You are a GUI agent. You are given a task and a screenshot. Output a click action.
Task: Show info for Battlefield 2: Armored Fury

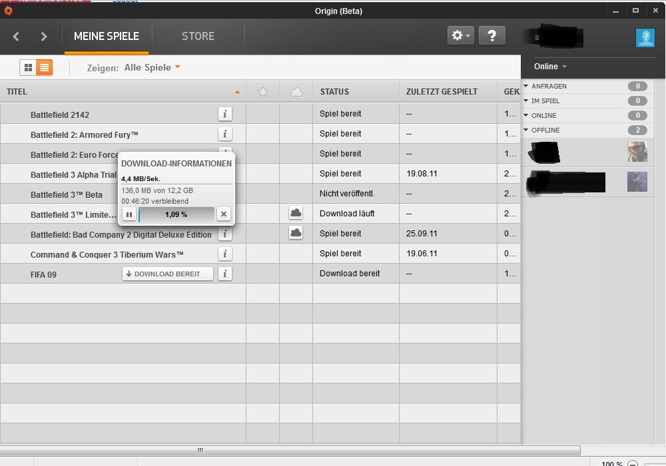pyautogui.click(x=225, y=134)
